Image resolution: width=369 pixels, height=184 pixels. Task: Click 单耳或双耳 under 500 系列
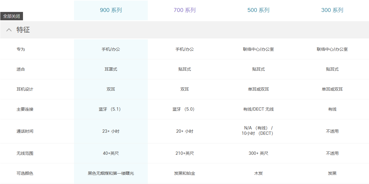pos(258,89)
